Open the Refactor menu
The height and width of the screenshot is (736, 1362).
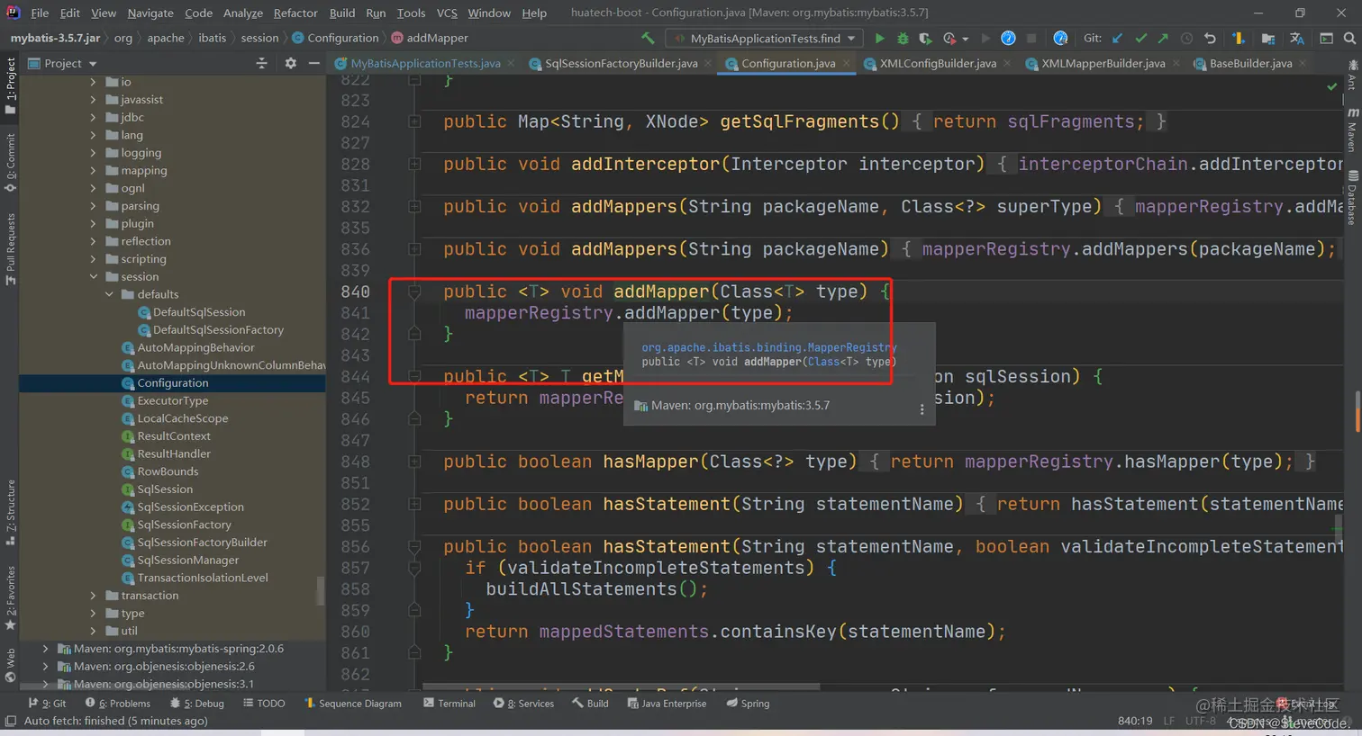pos(295,13)
